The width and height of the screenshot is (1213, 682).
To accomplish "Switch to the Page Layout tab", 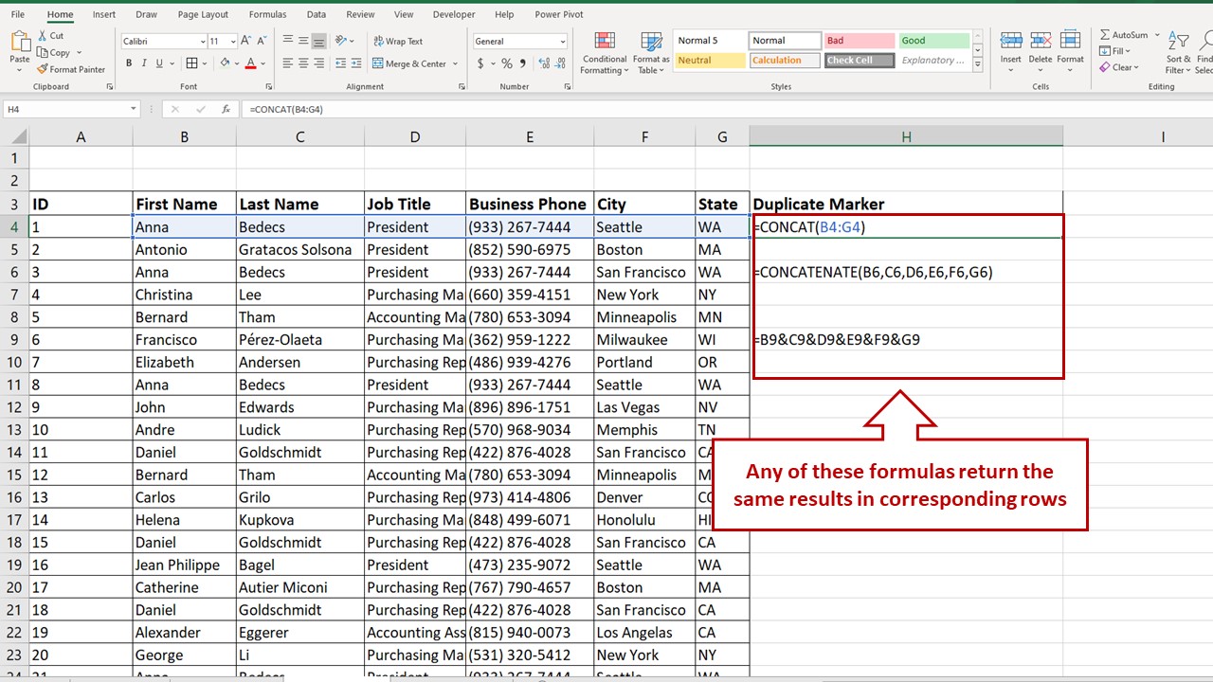I will click(x=203, y=14).
